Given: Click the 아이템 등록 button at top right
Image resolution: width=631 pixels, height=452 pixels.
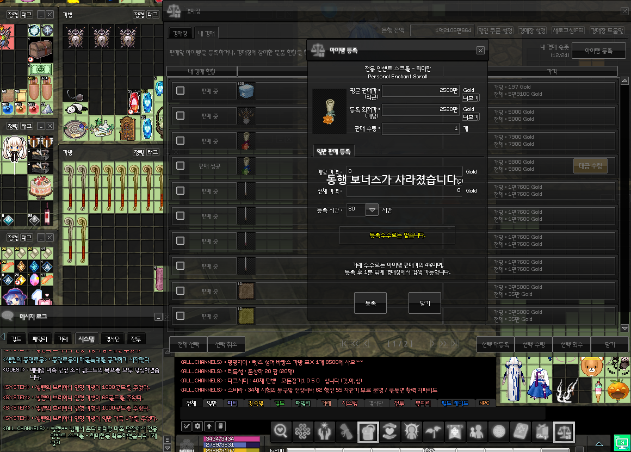Looking at the screenshot, I should (x=598, y=51).
